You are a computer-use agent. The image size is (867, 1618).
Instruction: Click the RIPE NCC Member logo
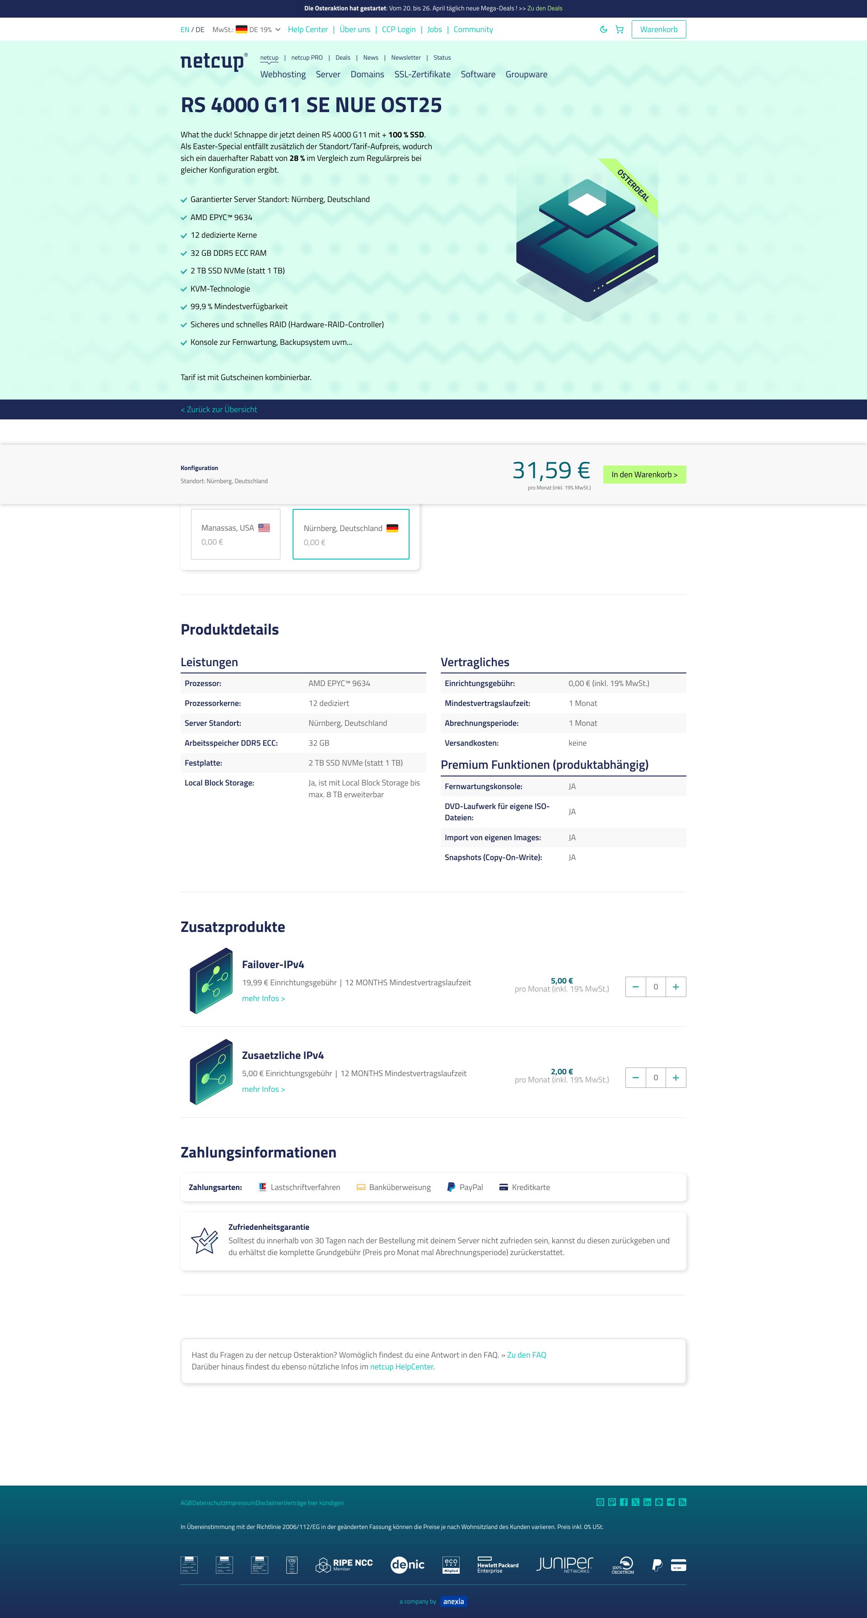tap(344, 1565)
